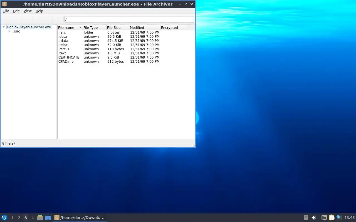This screenshot has height=222, width=356.
Task: Click the archive path input field
Action: 129,19
